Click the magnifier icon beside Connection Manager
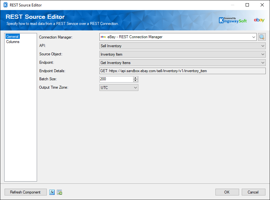Image resolution: width=270 pixels, height=200 pixels. click(x=262, y=37)
